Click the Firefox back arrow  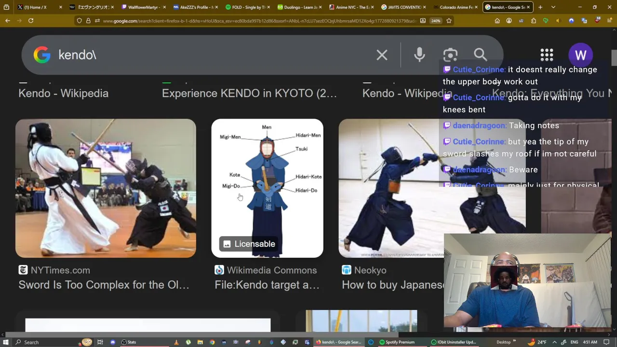[7, 21]
